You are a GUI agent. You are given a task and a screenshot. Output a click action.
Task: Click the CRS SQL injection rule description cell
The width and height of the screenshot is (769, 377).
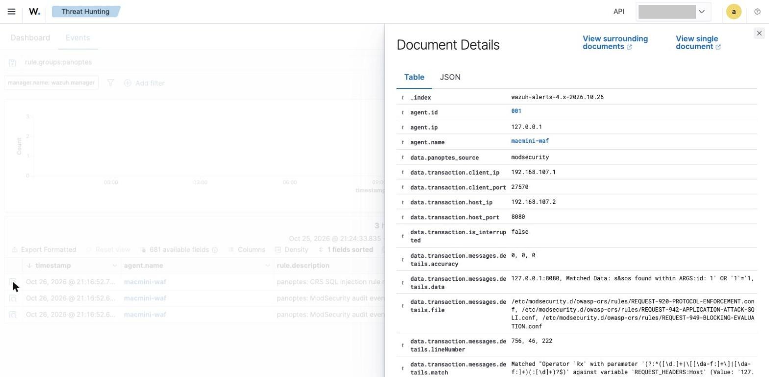[330, 282]
